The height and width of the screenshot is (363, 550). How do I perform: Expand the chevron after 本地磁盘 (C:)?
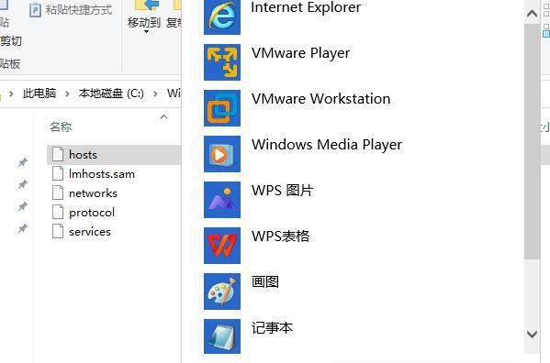pyautogui.click(x=155, y=93)
